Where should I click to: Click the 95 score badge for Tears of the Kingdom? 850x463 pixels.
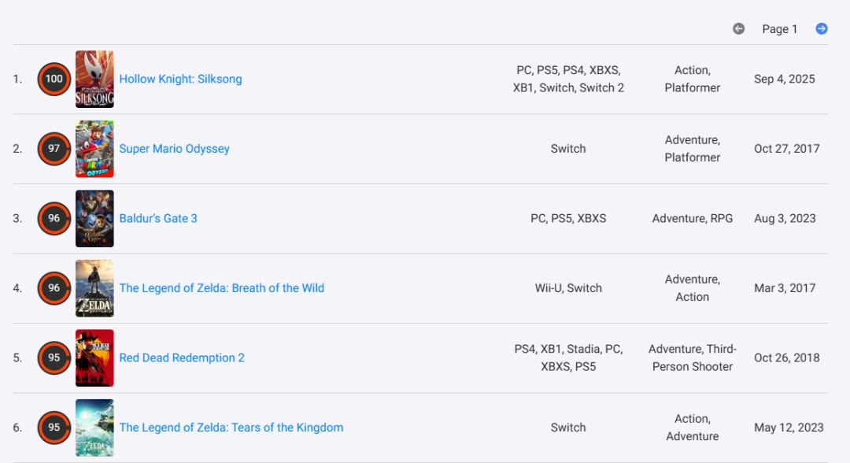click(54, 428)
